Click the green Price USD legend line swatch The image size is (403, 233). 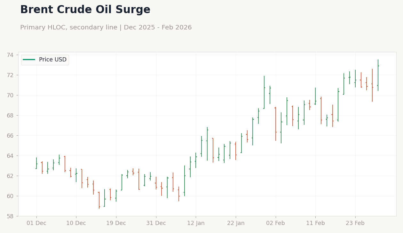pyautogui.click(x=29, y=60)
